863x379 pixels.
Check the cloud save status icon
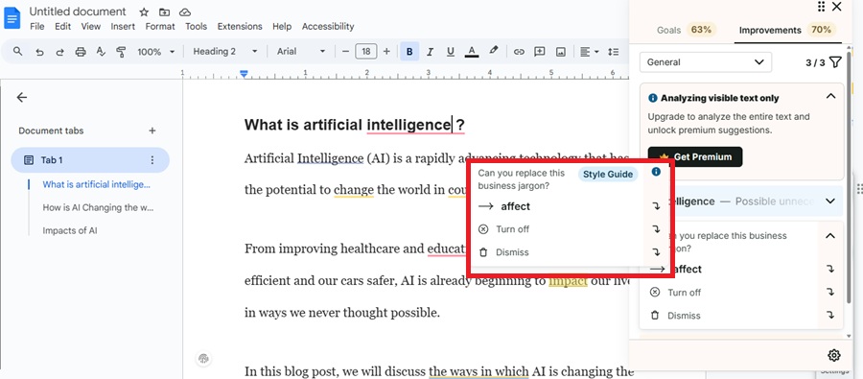[185, 12]
